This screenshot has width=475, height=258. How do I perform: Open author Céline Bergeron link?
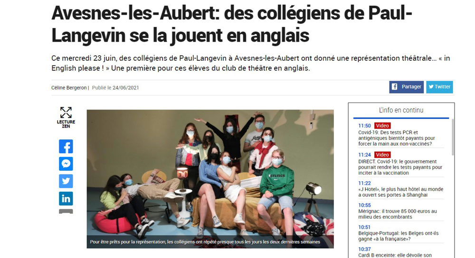(x=69, y=88)
